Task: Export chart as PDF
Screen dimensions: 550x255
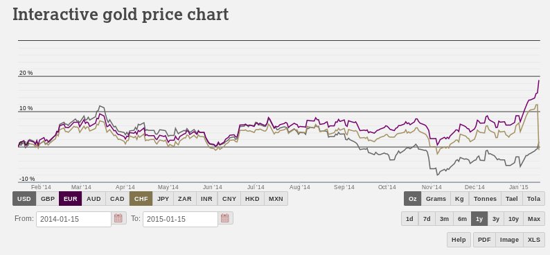Action: [x=484, y=240]
